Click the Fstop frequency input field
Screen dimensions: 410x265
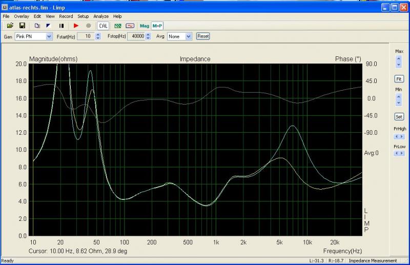coord(136,36)
